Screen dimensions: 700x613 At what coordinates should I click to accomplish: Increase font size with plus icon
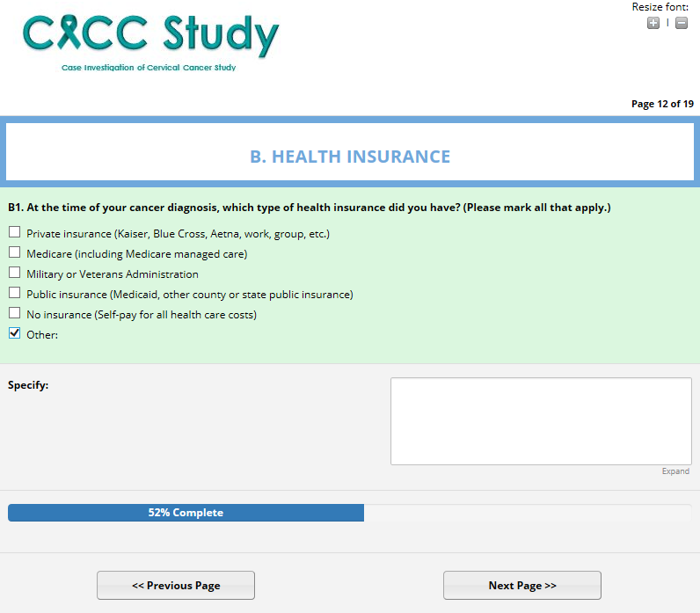(x=653, y=23)
